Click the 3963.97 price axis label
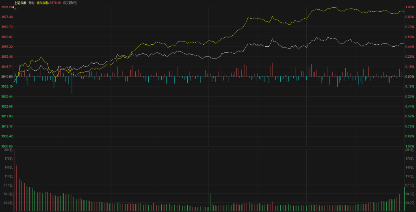 coord(7,37)
